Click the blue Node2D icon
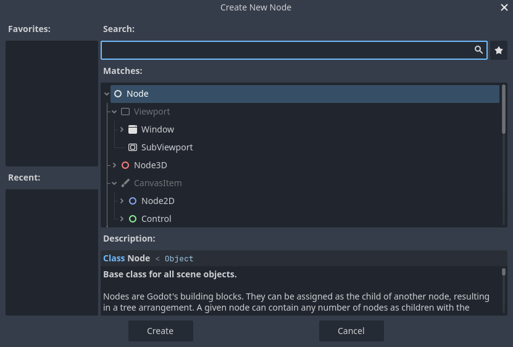The image size is (513, 347). 133,201
